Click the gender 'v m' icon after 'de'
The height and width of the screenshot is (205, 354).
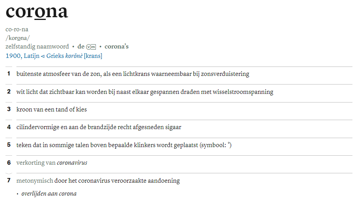[x=91, y=47]
